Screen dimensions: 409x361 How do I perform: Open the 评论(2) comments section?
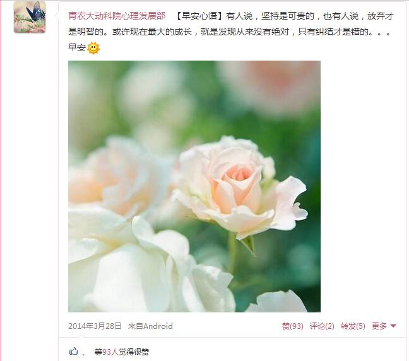click(x=322, y=326)
